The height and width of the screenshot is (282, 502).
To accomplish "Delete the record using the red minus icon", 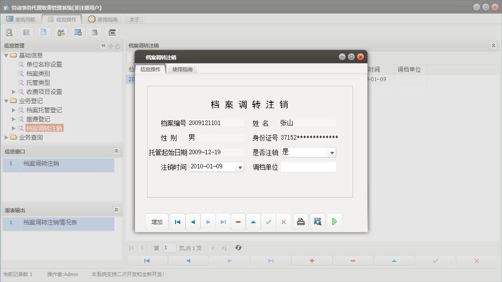I will pyautogui.click(x=238, y=221).
